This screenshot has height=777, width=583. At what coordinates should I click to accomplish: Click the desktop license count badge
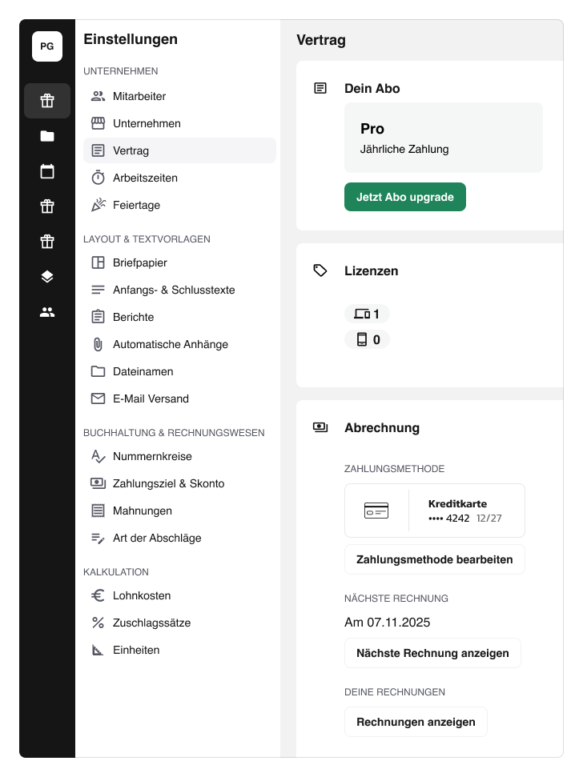click(x=367, y=314)
